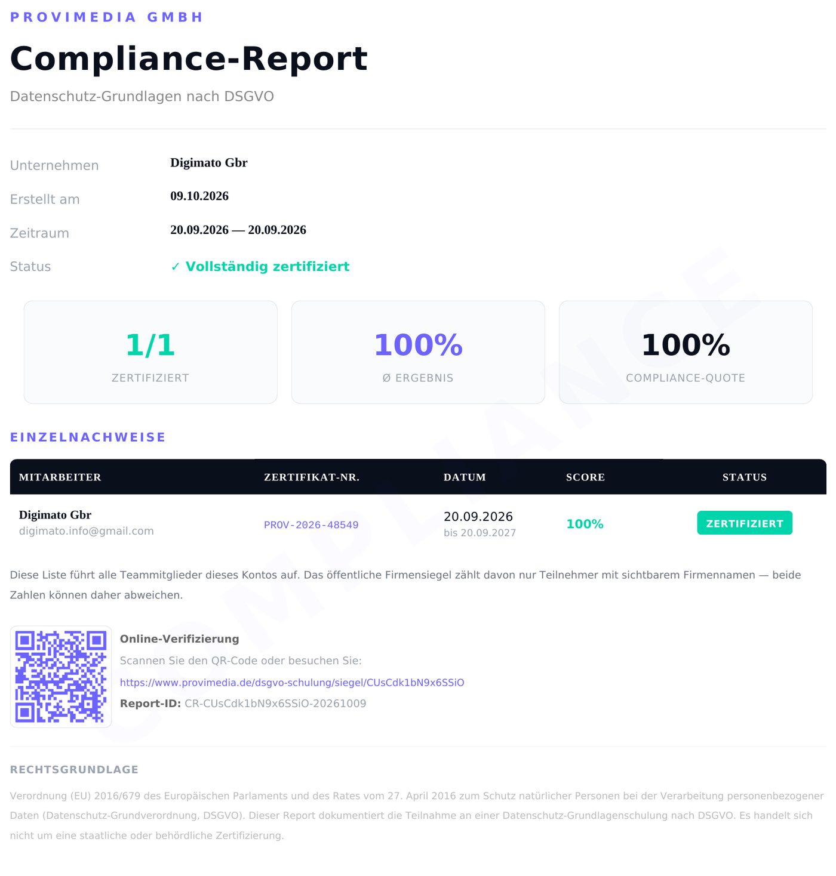Click the table row date 20.09.2026 in the Datum column
The width and height of the screenshot is (836, 876).
[x=478, y=517]
